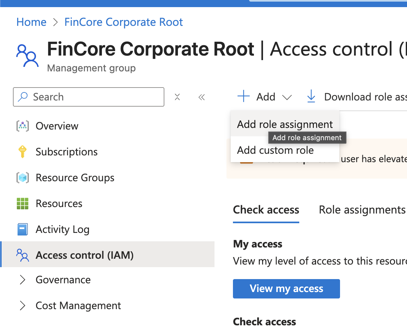The image size is (407, 334).
Task: Select Add role assignment menu option
Action: pos(285,124)
